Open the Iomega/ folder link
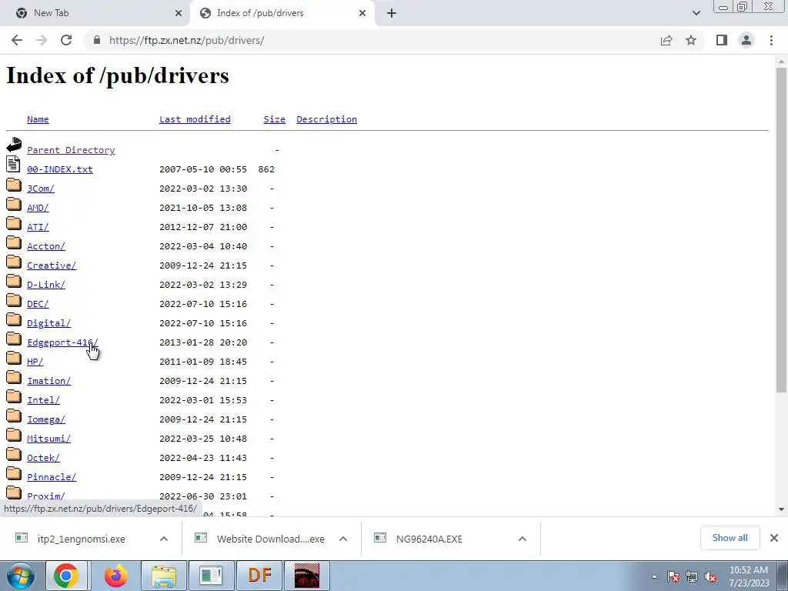The height and width of the screenshot is (591, 788). coord(45,419)
